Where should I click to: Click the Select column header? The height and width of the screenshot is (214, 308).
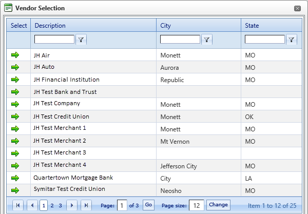click(x=18, y=26)
